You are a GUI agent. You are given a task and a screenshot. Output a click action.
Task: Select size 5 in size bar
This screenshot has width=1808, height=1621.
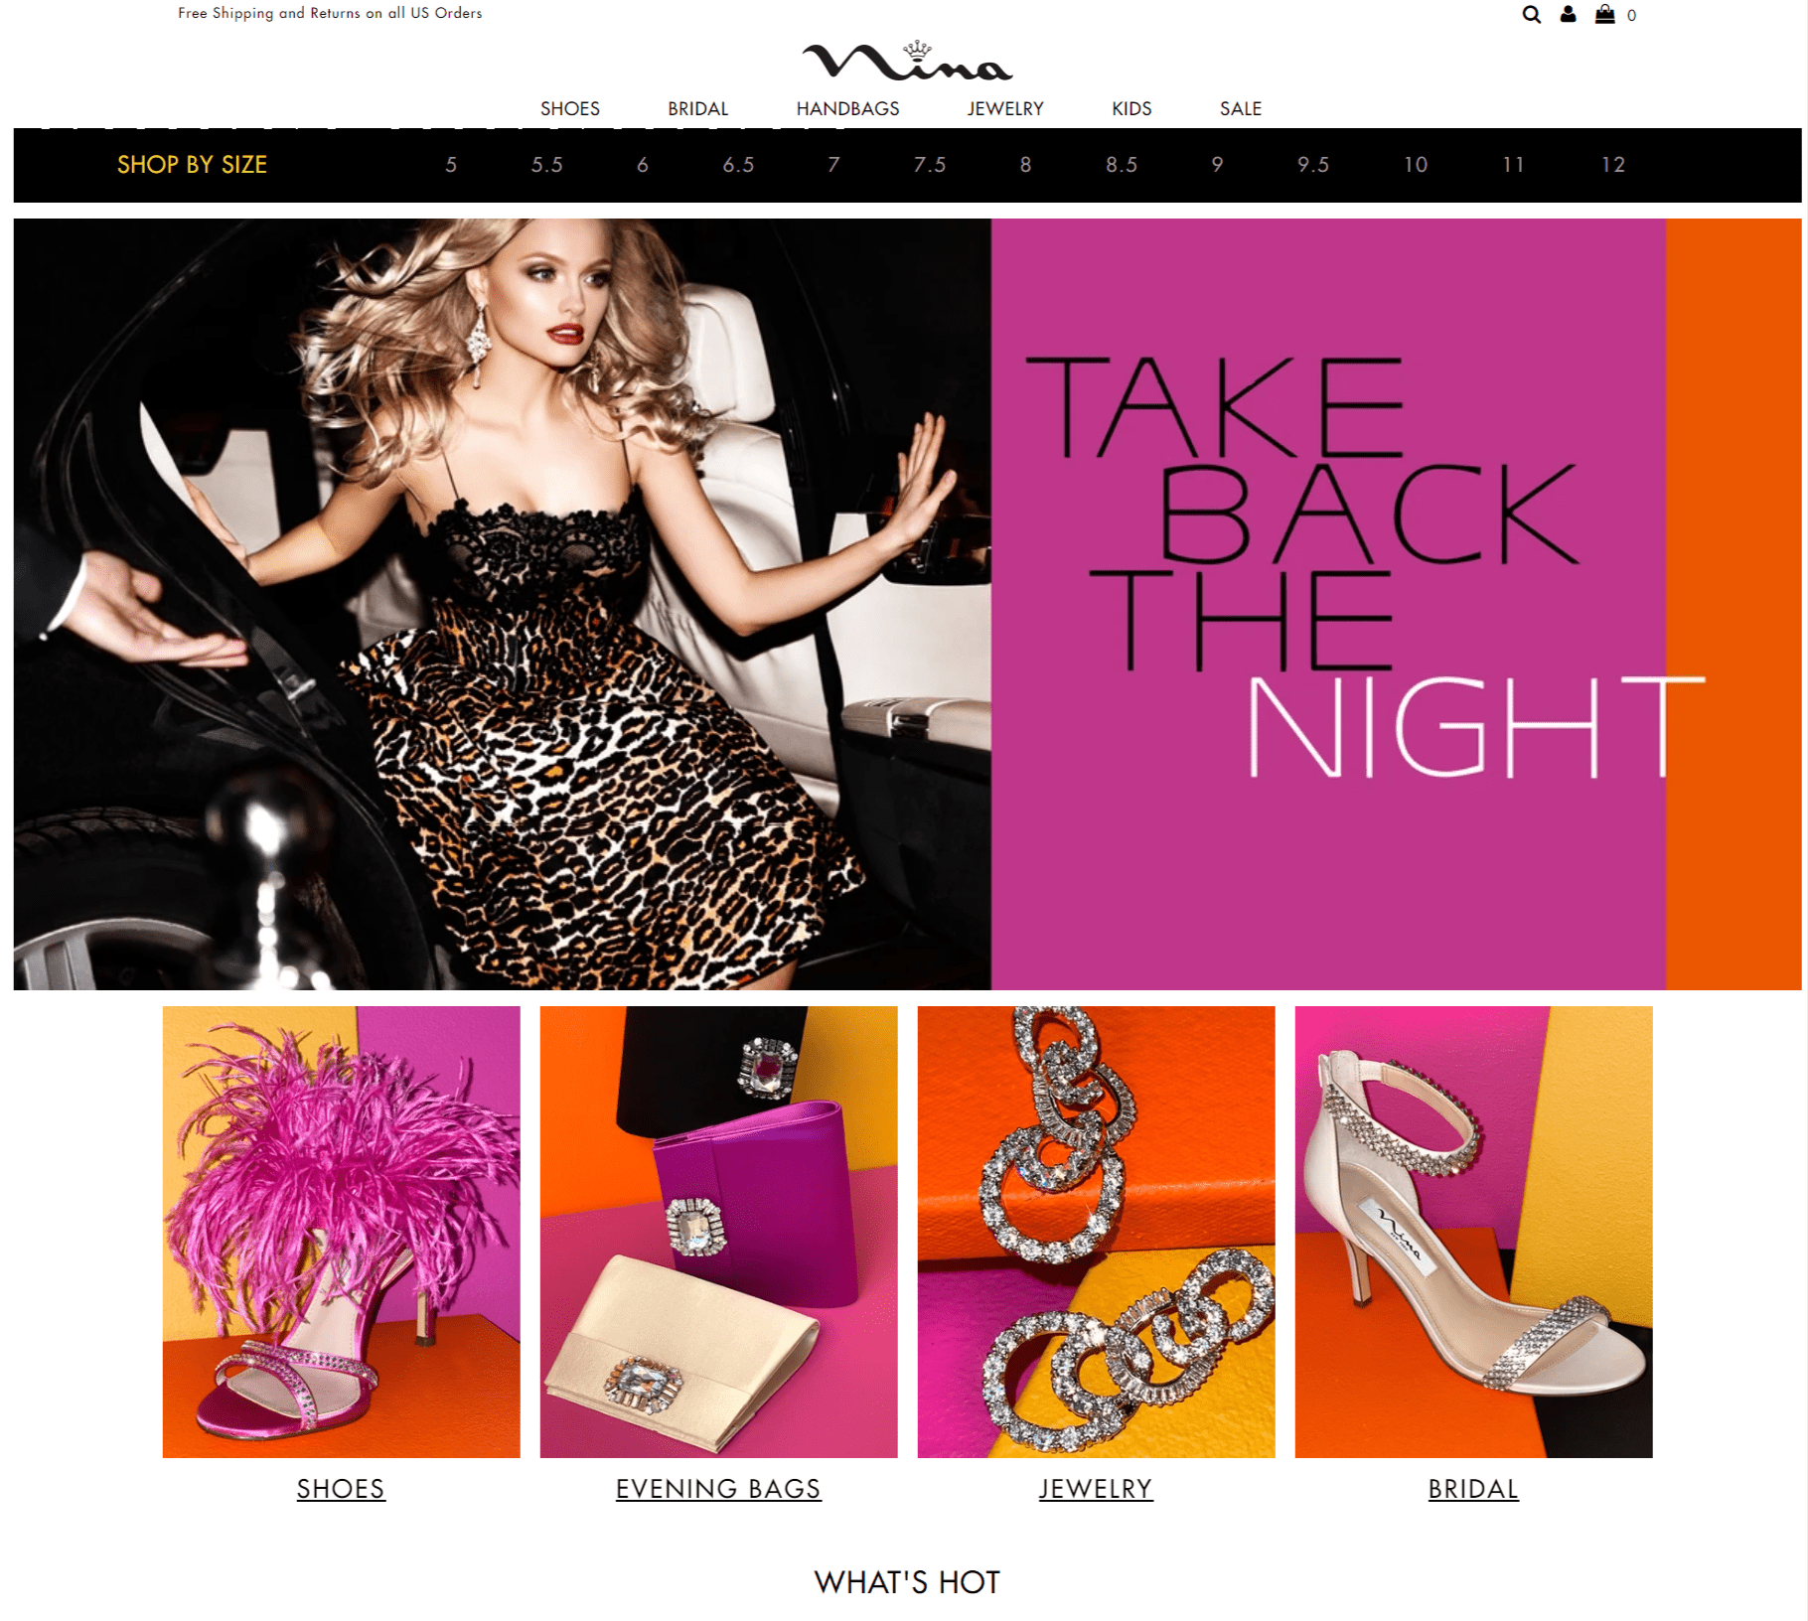(x=451, y=165)
